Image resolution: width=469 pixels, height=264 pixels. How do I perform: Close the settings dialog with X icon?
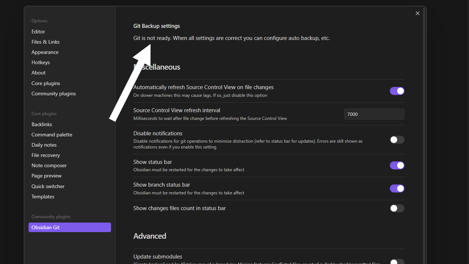[x=417, y=13]
